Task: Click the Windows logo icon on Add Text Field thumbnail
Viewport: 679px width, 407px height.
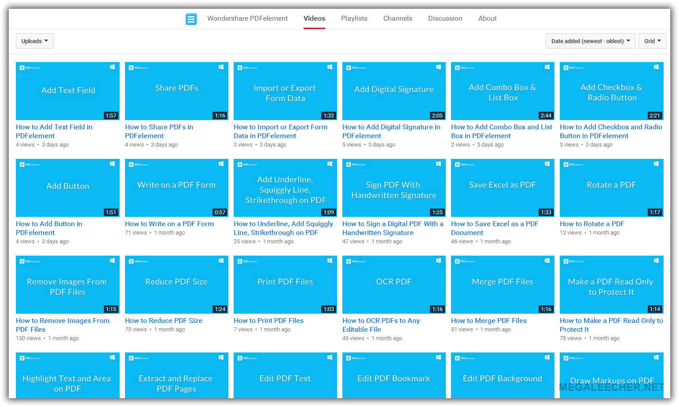Action: click(112, 67)
